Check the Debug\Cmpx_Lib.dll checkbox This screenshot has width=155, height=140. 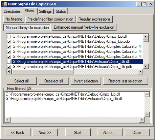coord(9,36)
